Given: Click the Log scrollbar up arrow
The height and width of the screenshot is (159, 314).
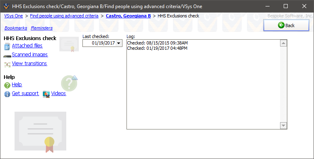Looking at the screenshot, I should (x=283, y=43).
